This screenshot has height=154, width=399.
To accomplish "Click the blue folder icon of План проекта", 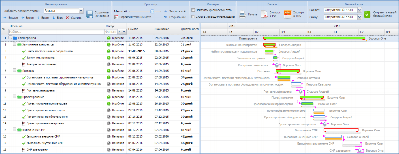I will (15, 38).
